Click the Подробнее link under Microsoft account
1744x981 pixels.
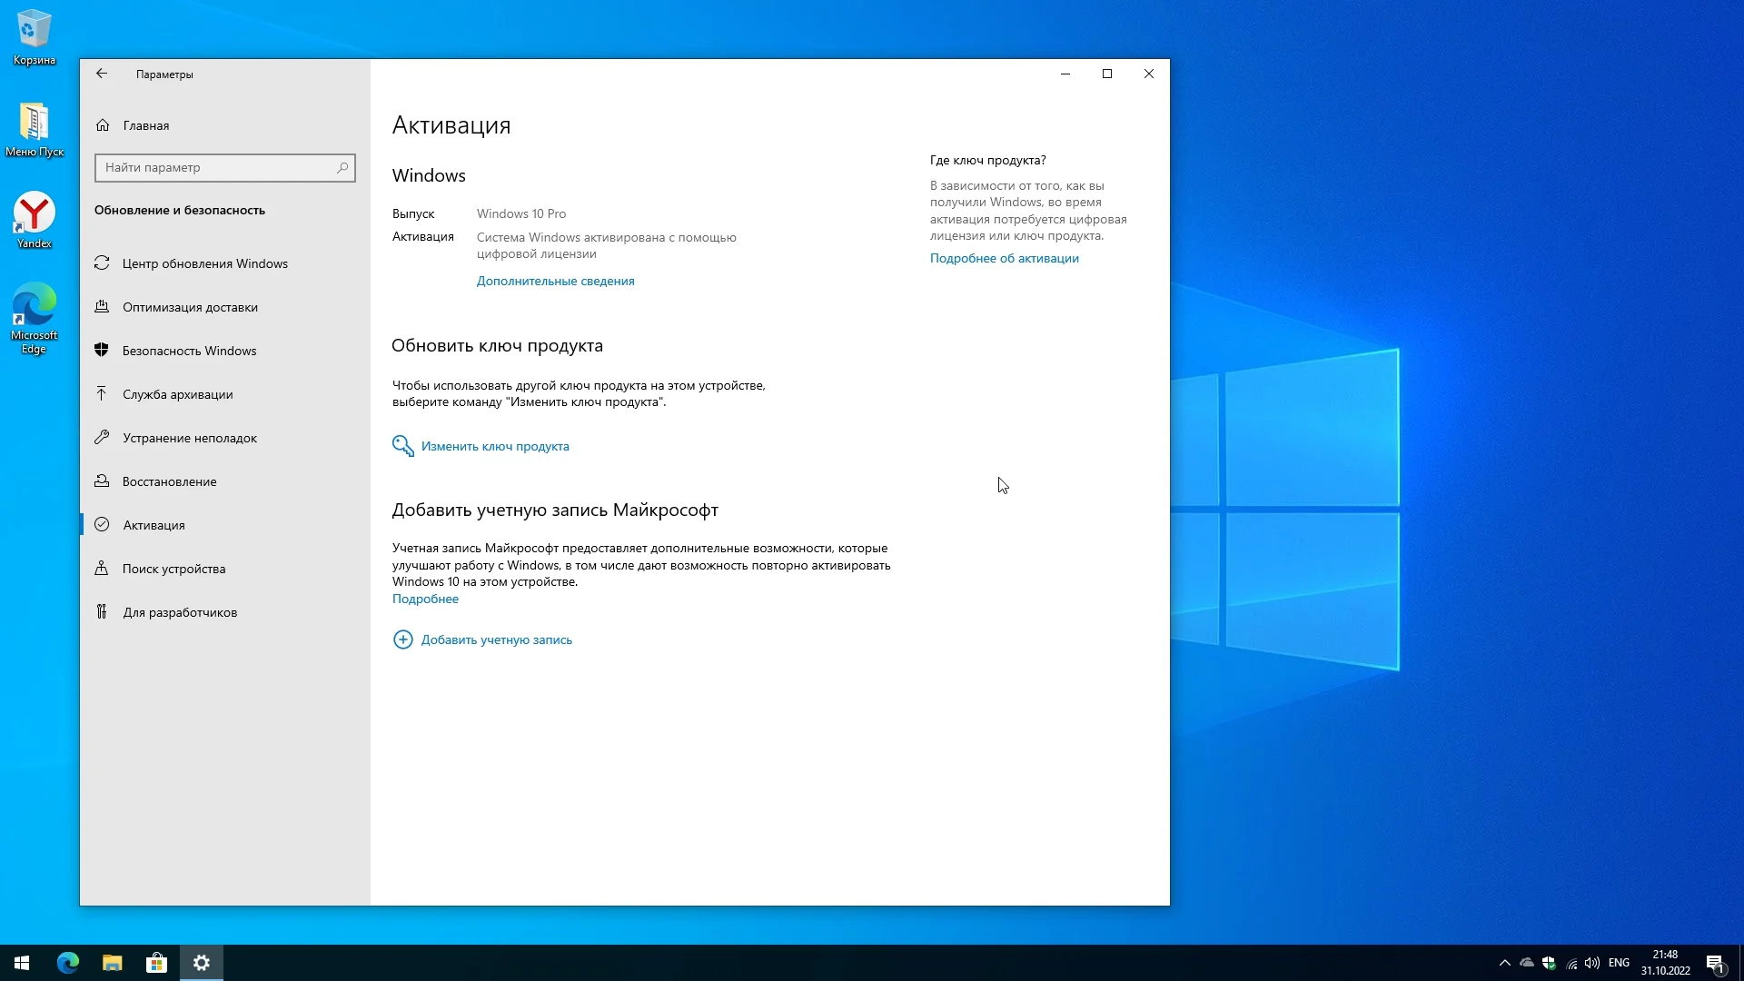click(425, 599)
